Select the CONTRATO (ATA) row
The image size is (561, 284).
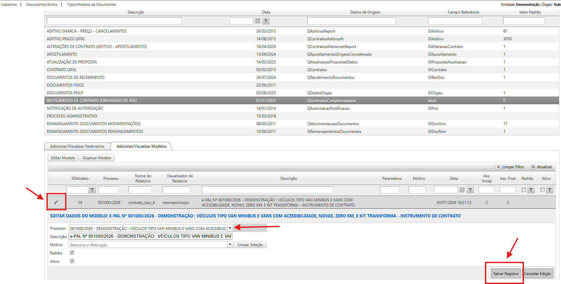[301, 70]
